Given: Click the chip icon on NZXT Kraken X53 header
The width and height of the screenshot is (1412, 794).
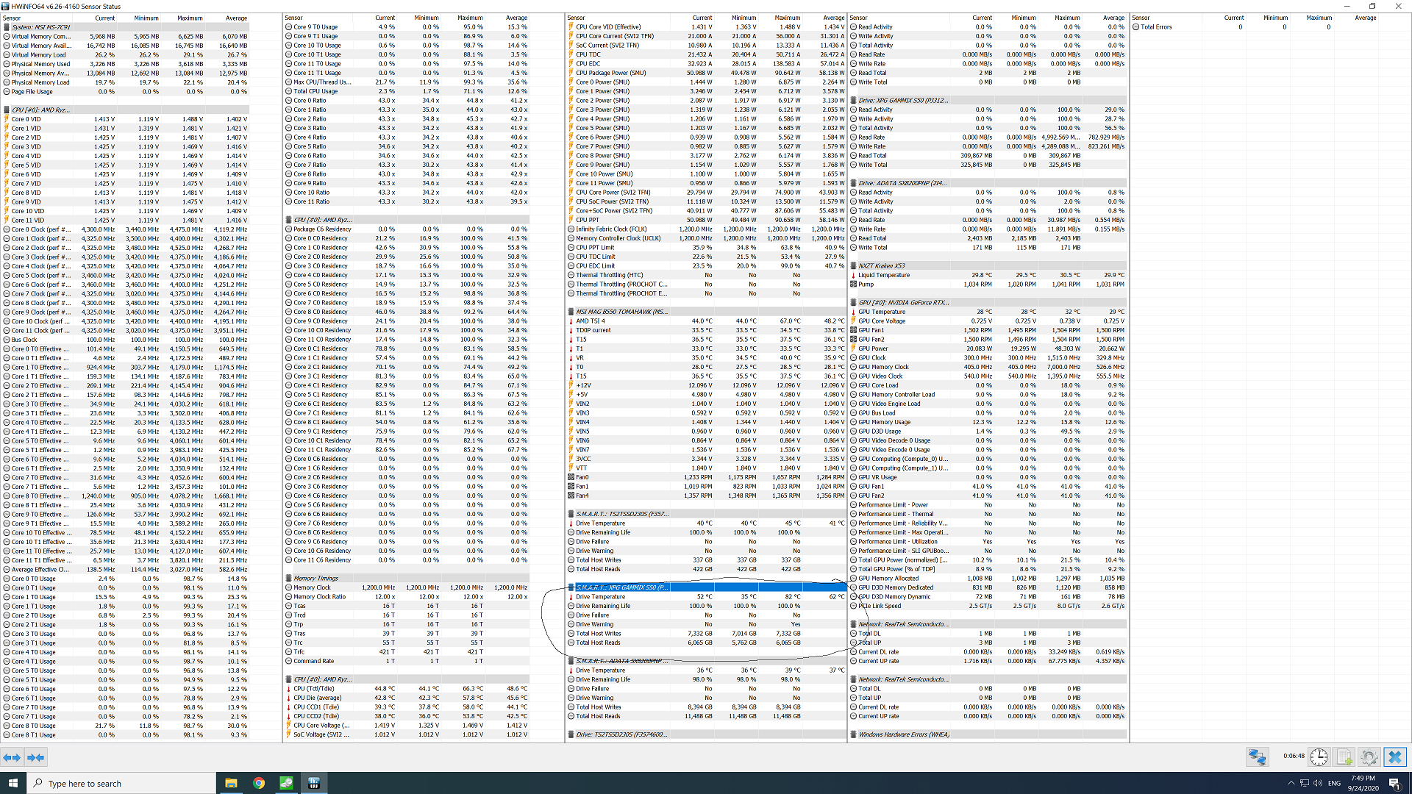Looking at the screenshot, I should click(x=853, y=266).
